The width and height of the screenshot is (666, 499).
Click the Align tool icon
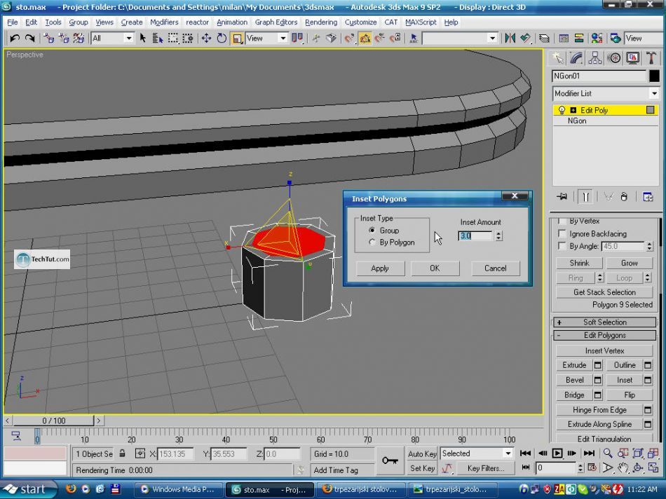click(526, 39)
